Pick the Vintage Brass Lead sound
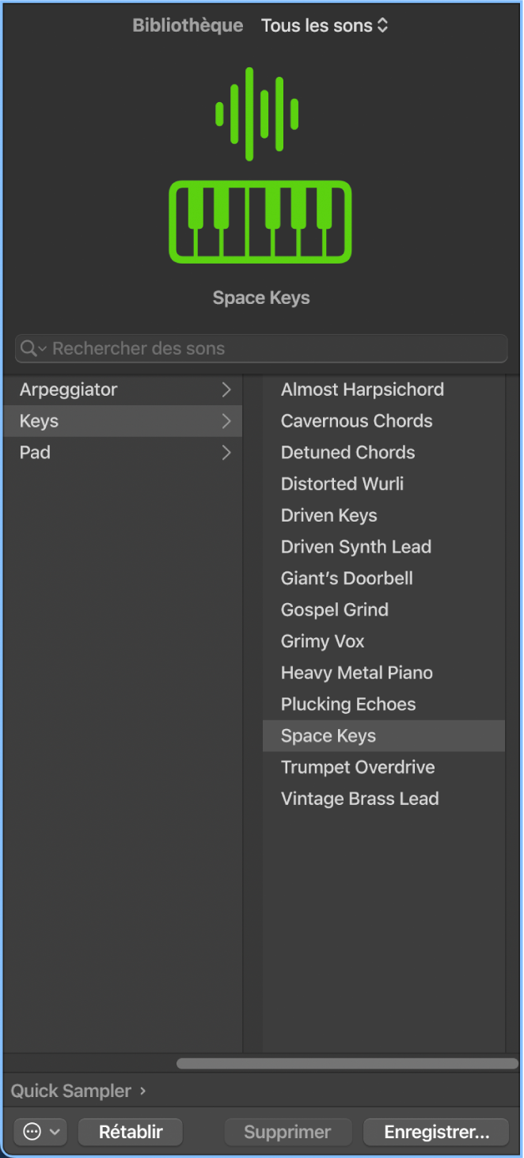Viewport: 524px width, 1158px height. pyautogui.click(x=360, y=799)
